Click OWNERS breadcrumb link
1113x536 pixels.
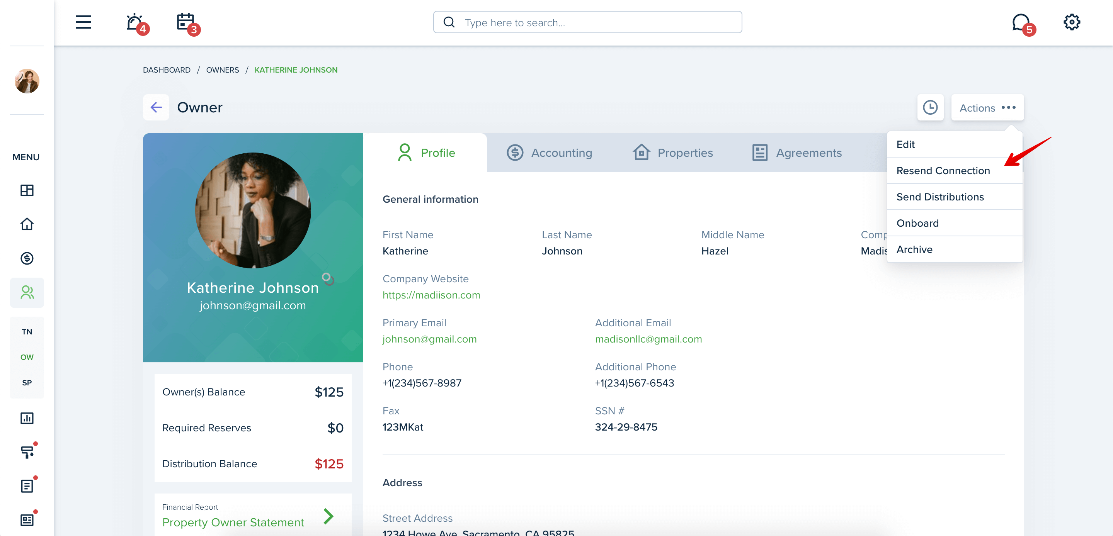[x=222, y=70]
